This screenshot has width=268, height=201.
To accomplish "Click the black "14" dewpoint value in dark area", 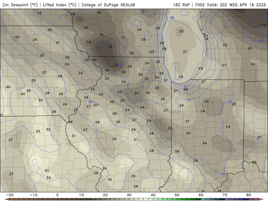I will pyautogui.click(x=110, y=47).
